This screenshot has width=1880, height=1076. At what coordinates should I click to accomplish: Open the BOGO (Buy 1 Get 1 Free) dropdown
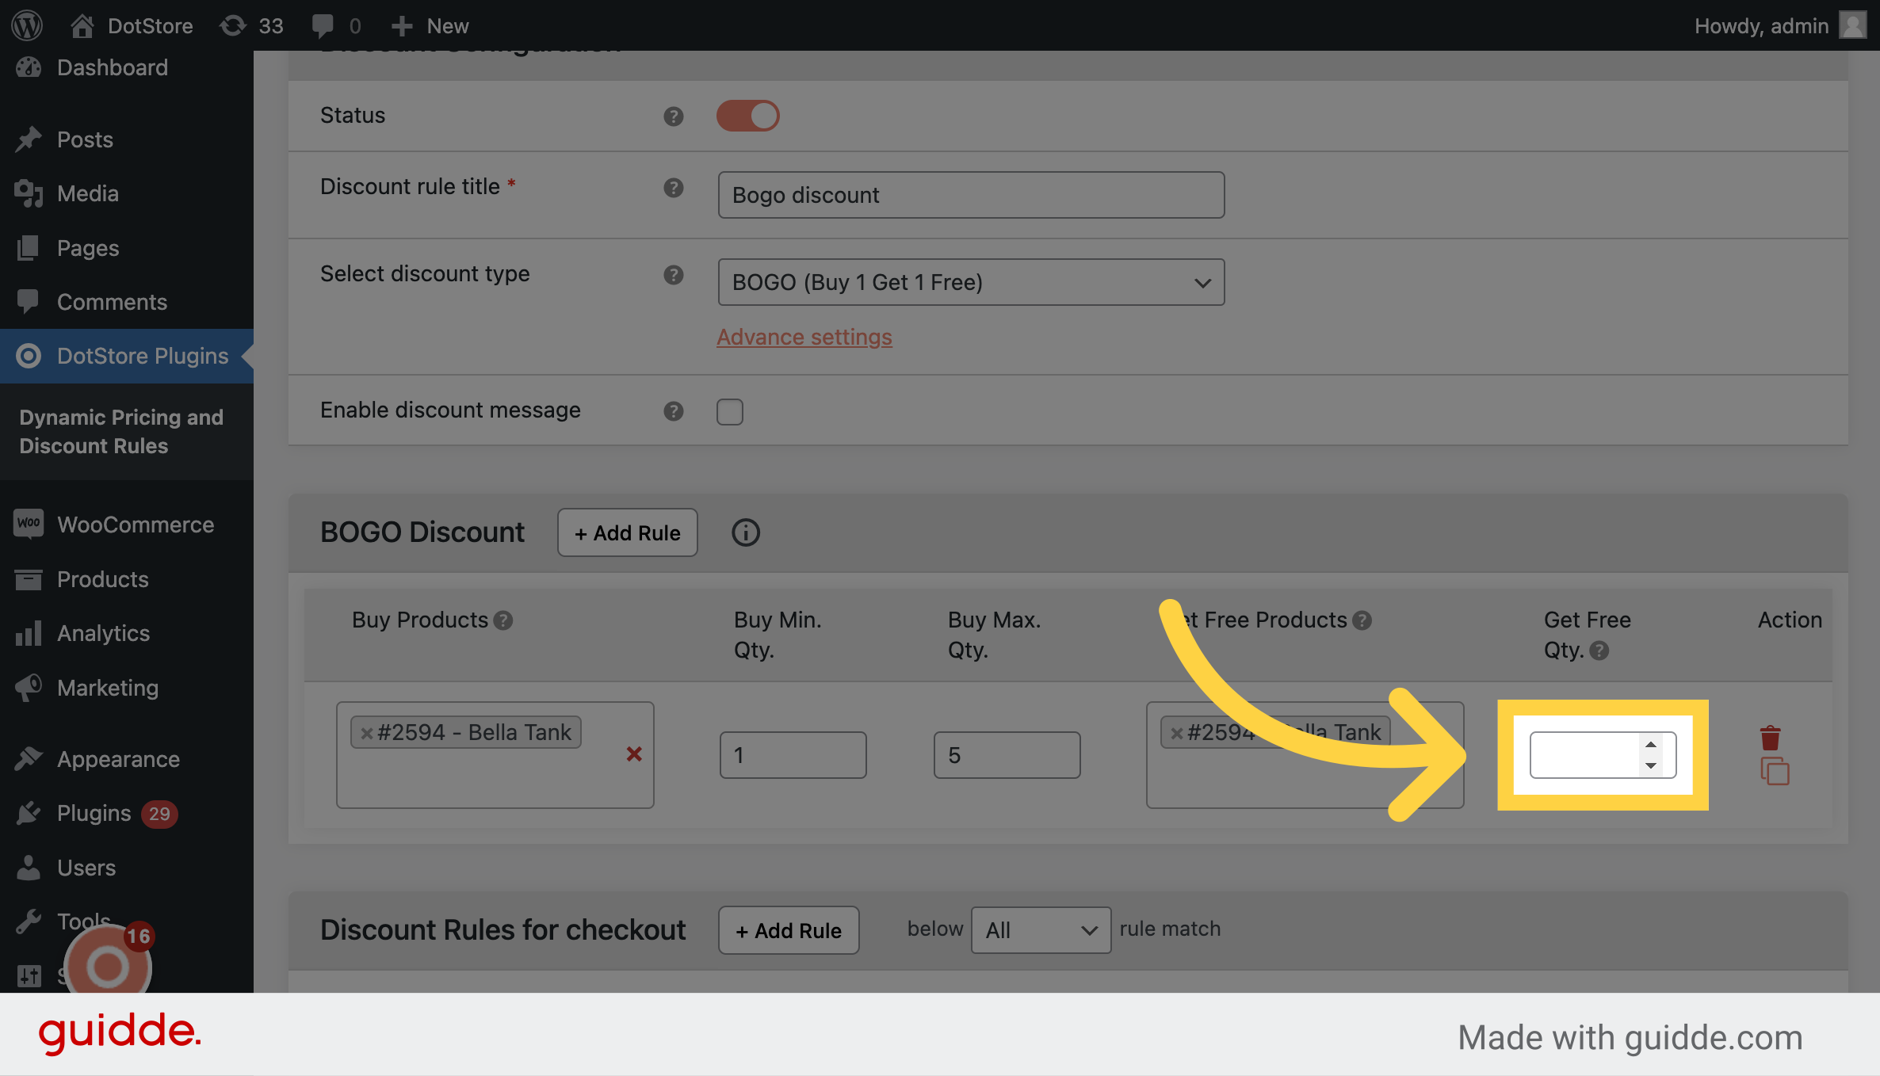click(x=971, y=282)
